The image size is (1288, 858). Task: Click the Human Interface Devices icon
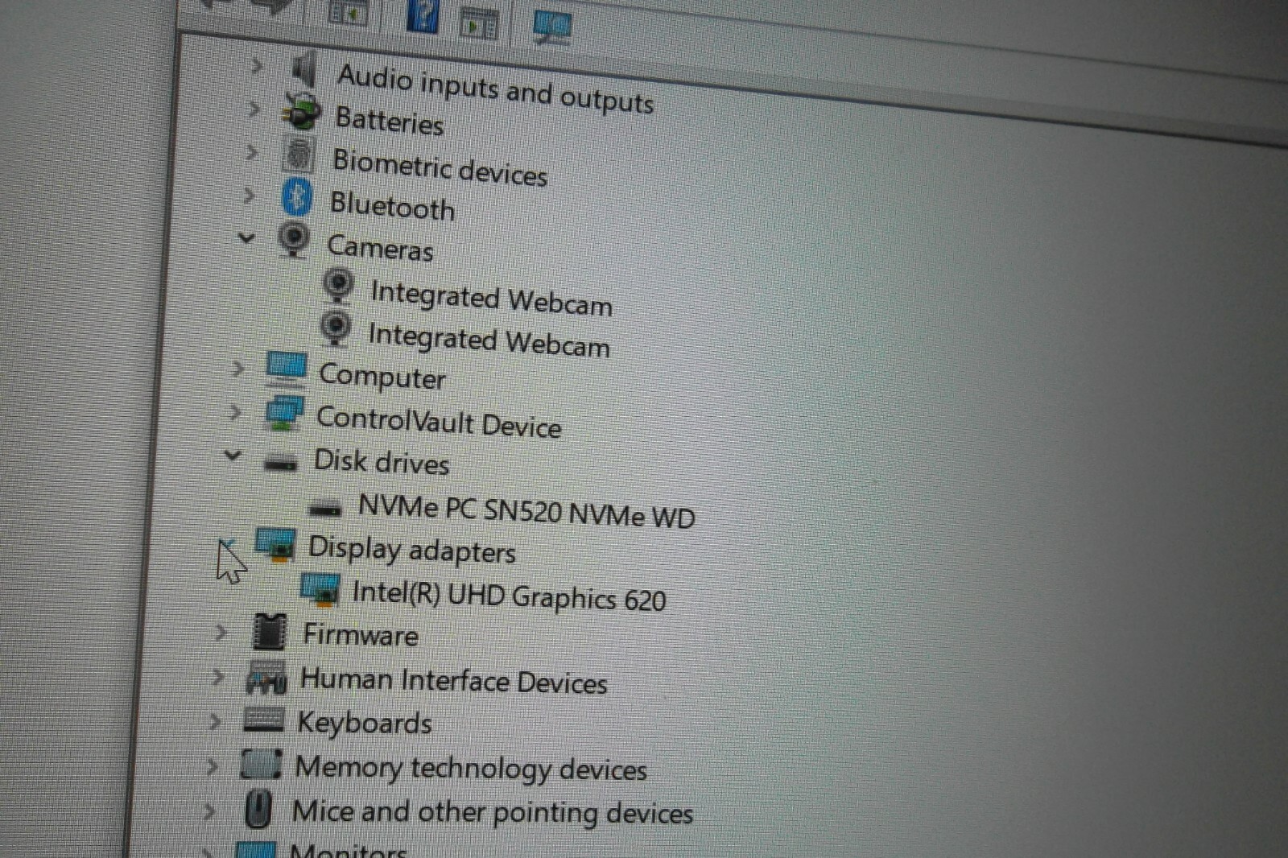coord(266,678)
